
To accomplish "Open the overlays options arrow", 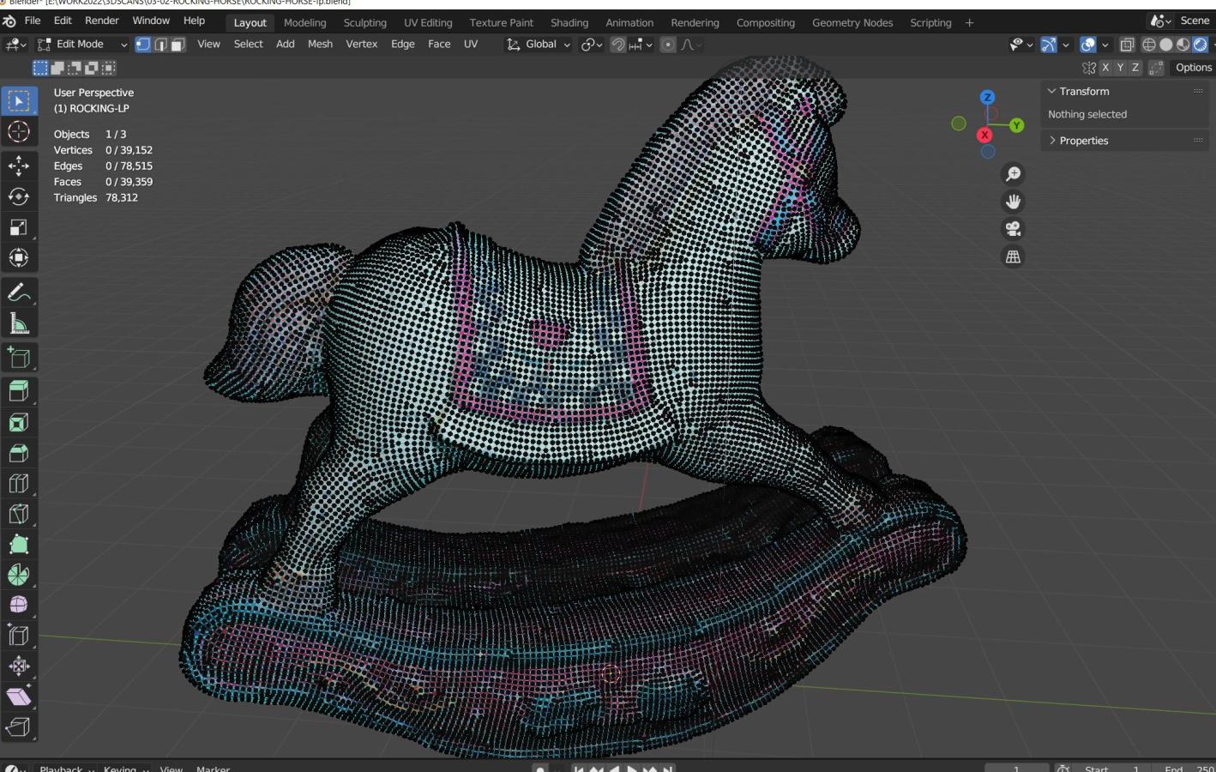I will coord(1105,45).
